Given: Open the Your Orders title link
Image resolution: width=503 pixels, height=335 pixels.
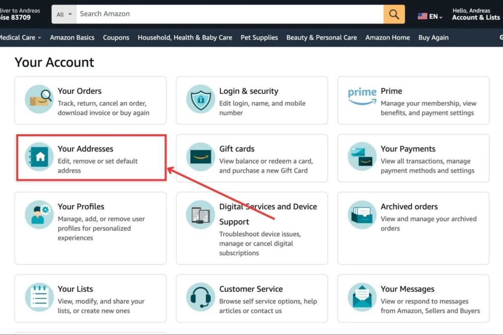Looking at the screenshot, I should click(x=80, y=91).
